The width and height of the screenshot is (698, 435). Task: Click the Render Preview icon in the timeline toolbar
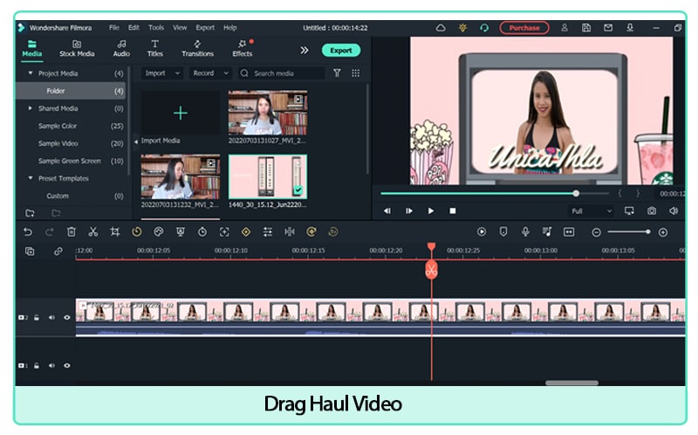pos(482,231)
